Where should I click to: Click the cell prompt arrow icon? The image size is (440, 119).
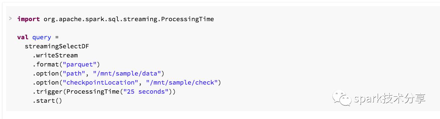tap(10, 19)
